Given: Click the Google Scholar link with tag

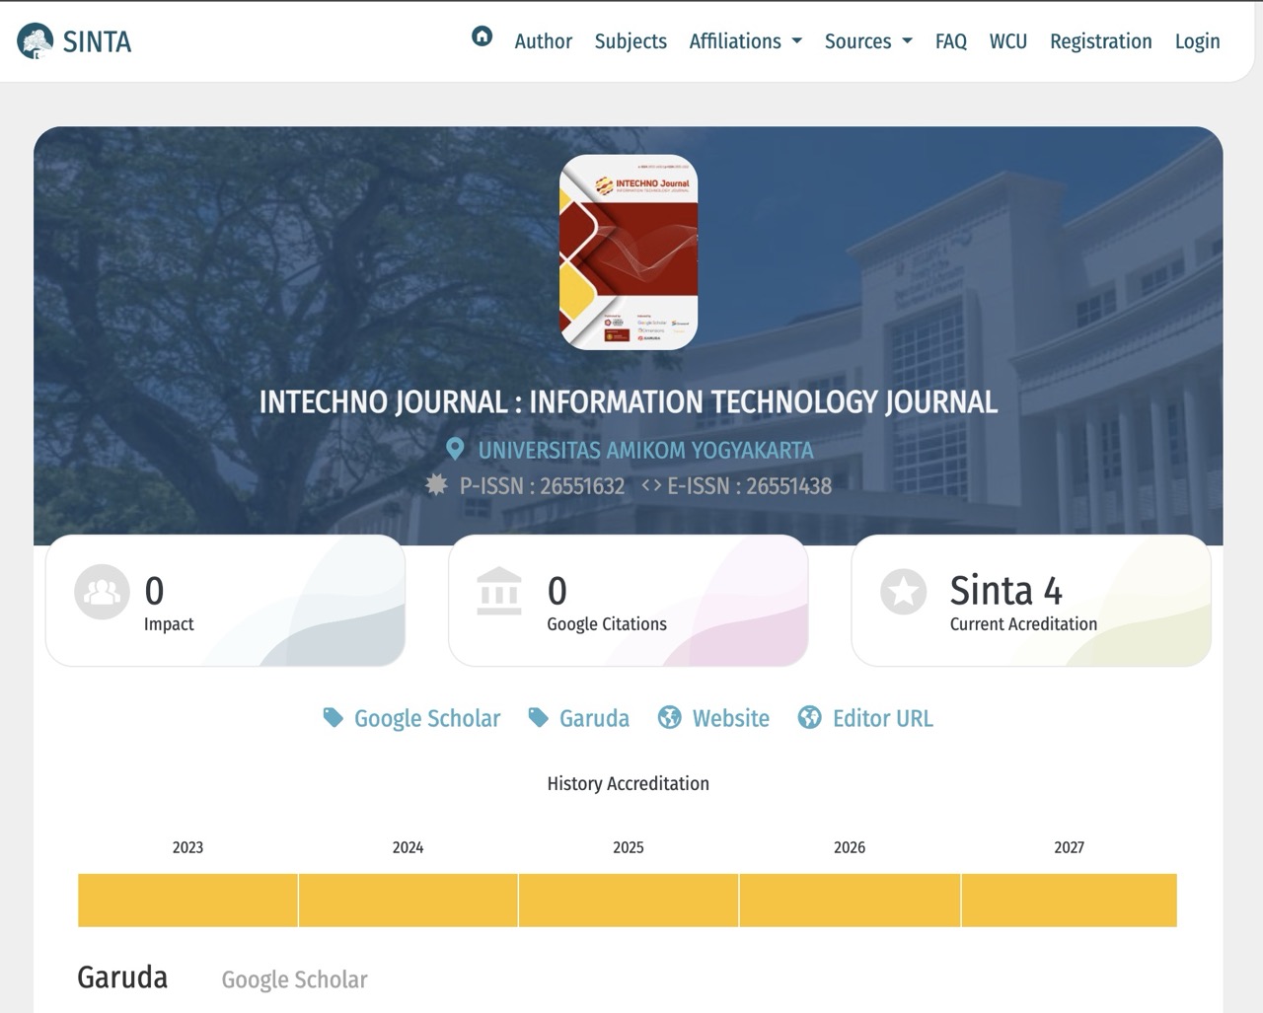Looking at the screenshot, I should (x=426, y=718).
